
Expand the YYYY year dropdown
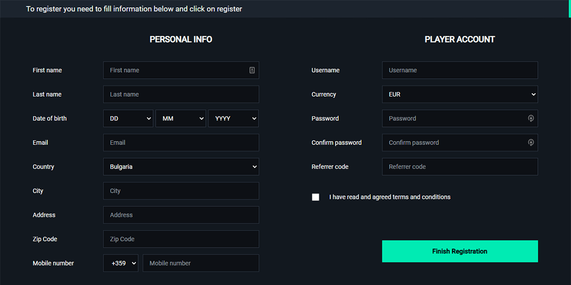tap(233, 119)
